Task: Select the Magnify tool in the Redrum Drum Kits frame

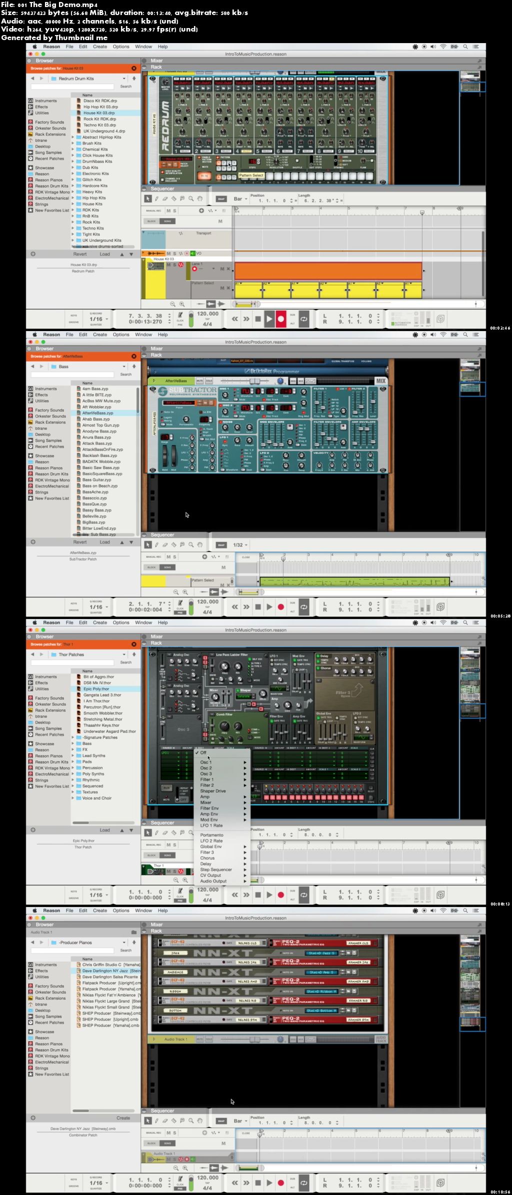Action: click(191, 199)
